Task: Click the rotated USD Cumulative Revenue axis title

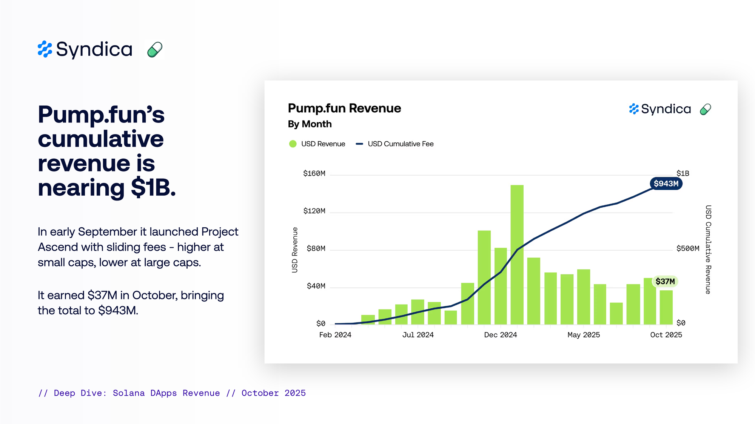Action: [708, 250]
